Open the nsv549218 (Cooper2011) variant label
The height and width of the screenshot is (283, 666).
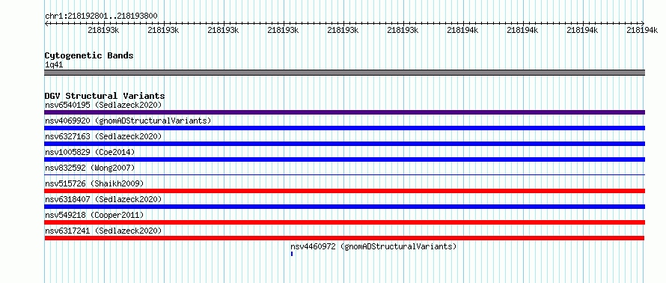click(94, 215)
